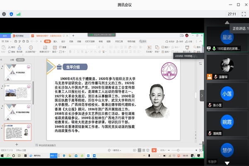The image size is (249, 166).
Task: Toggle 潘婉霞's muted microphone icon
Action: click(x=210, y=133)
